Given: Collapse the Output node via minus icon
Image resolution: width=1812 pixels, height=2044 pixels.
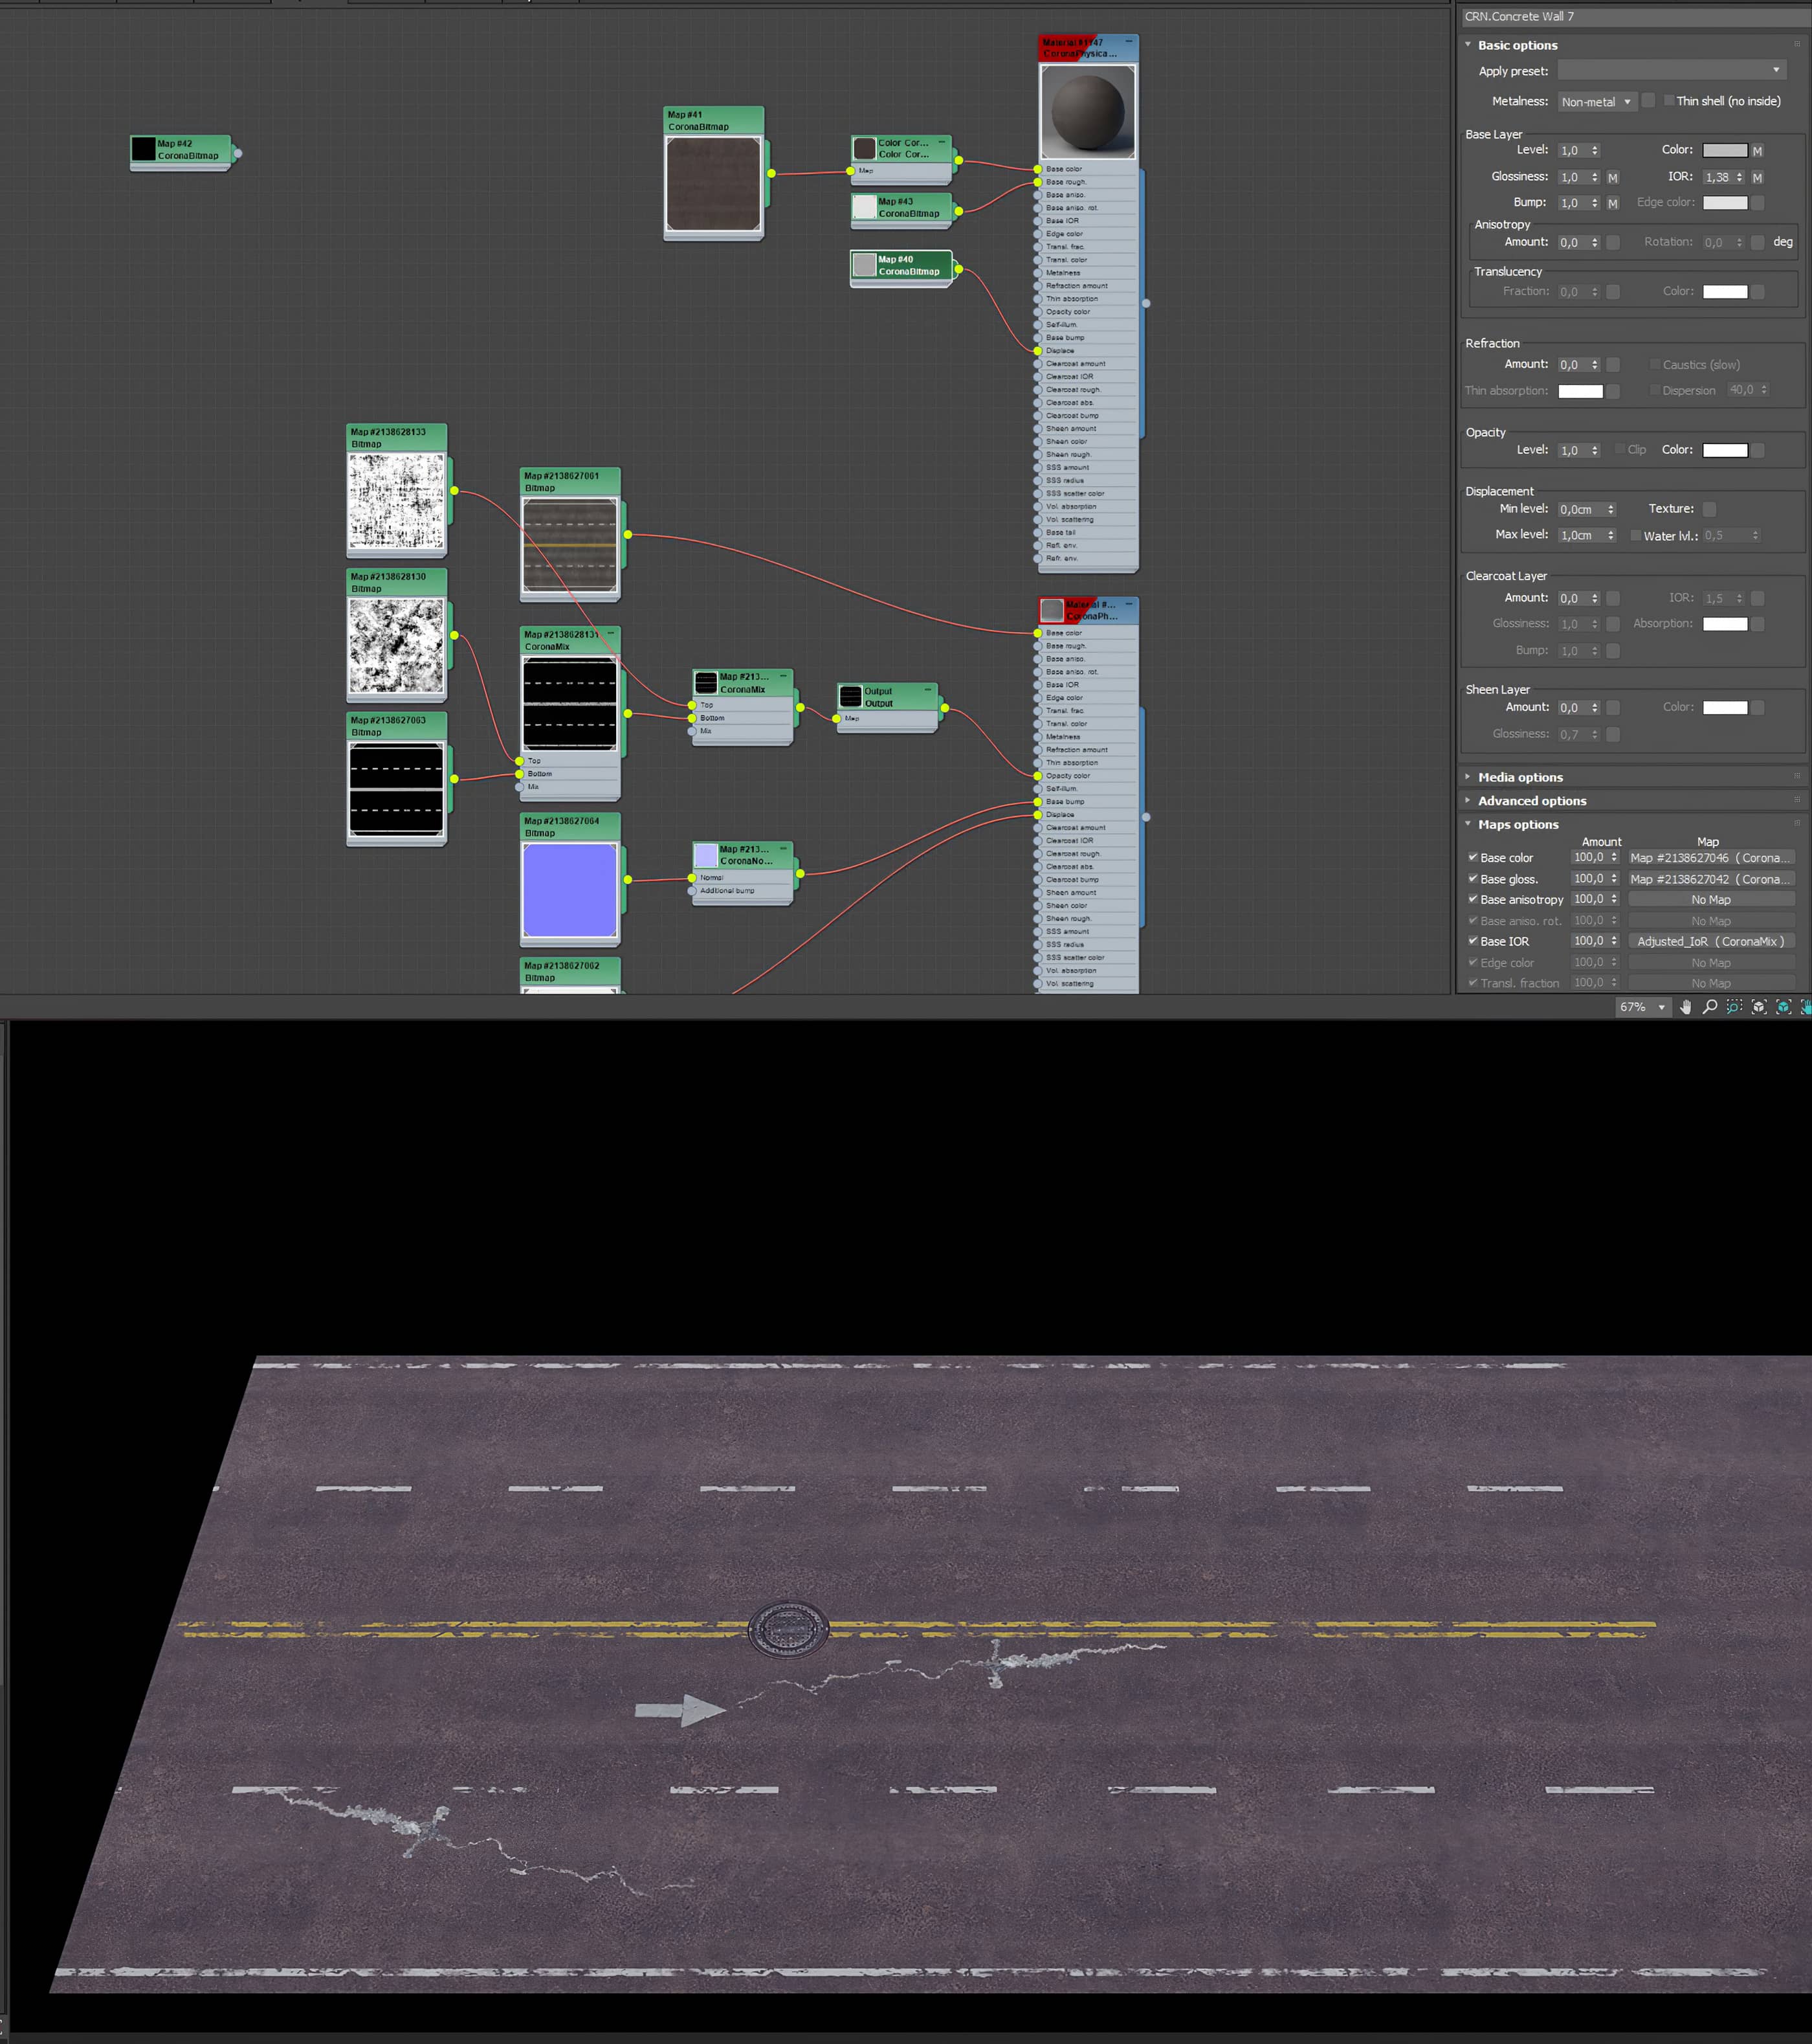Looking at the screenshot, I should coord(927,689).
